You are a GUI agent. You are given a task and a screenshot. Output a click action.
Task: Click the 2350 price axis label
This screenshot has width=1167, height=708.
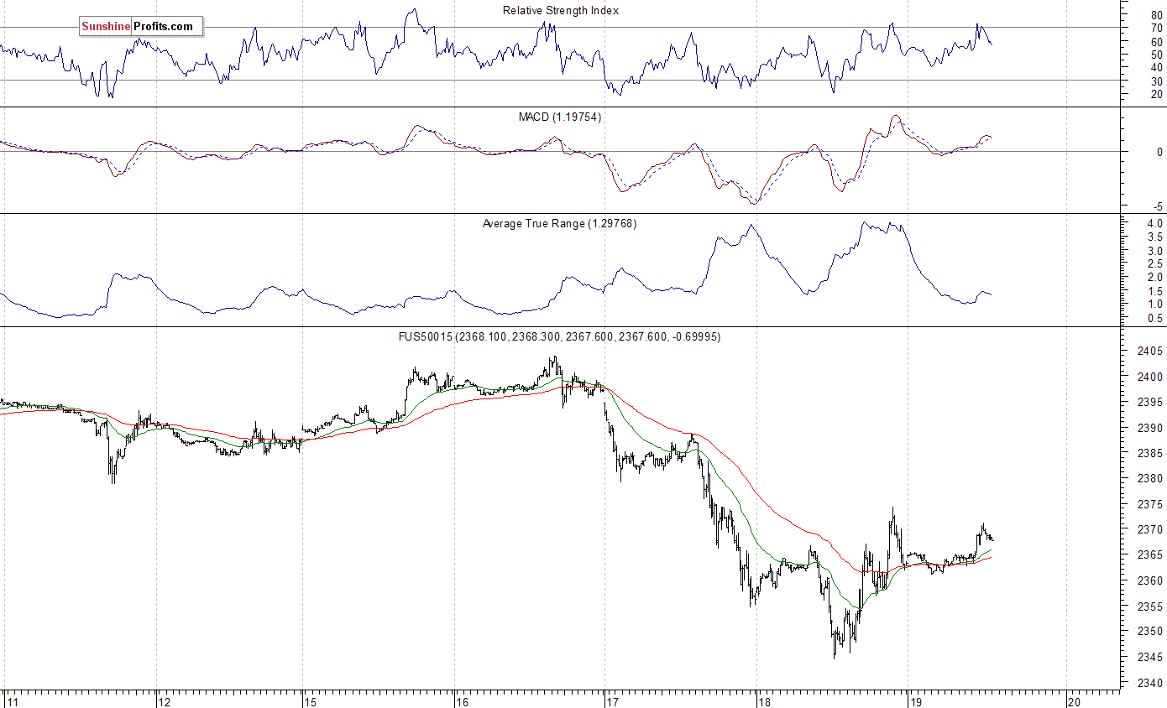(1151, 631)
